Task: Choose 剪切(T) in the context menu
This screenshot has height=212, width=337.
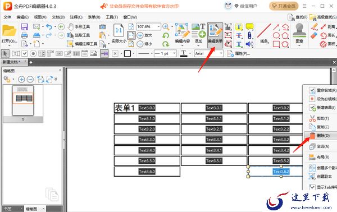Action: coord(320,118)
